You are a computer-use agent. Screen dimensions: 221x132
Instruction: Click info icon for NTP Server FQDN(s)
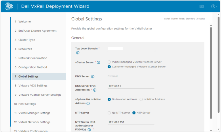click(89, 130)
